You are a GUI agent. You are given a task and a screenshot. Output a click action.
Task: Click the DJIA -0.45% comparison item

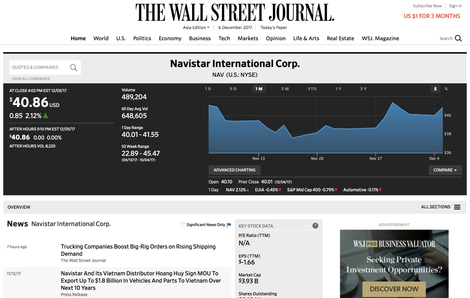point(268,190)
